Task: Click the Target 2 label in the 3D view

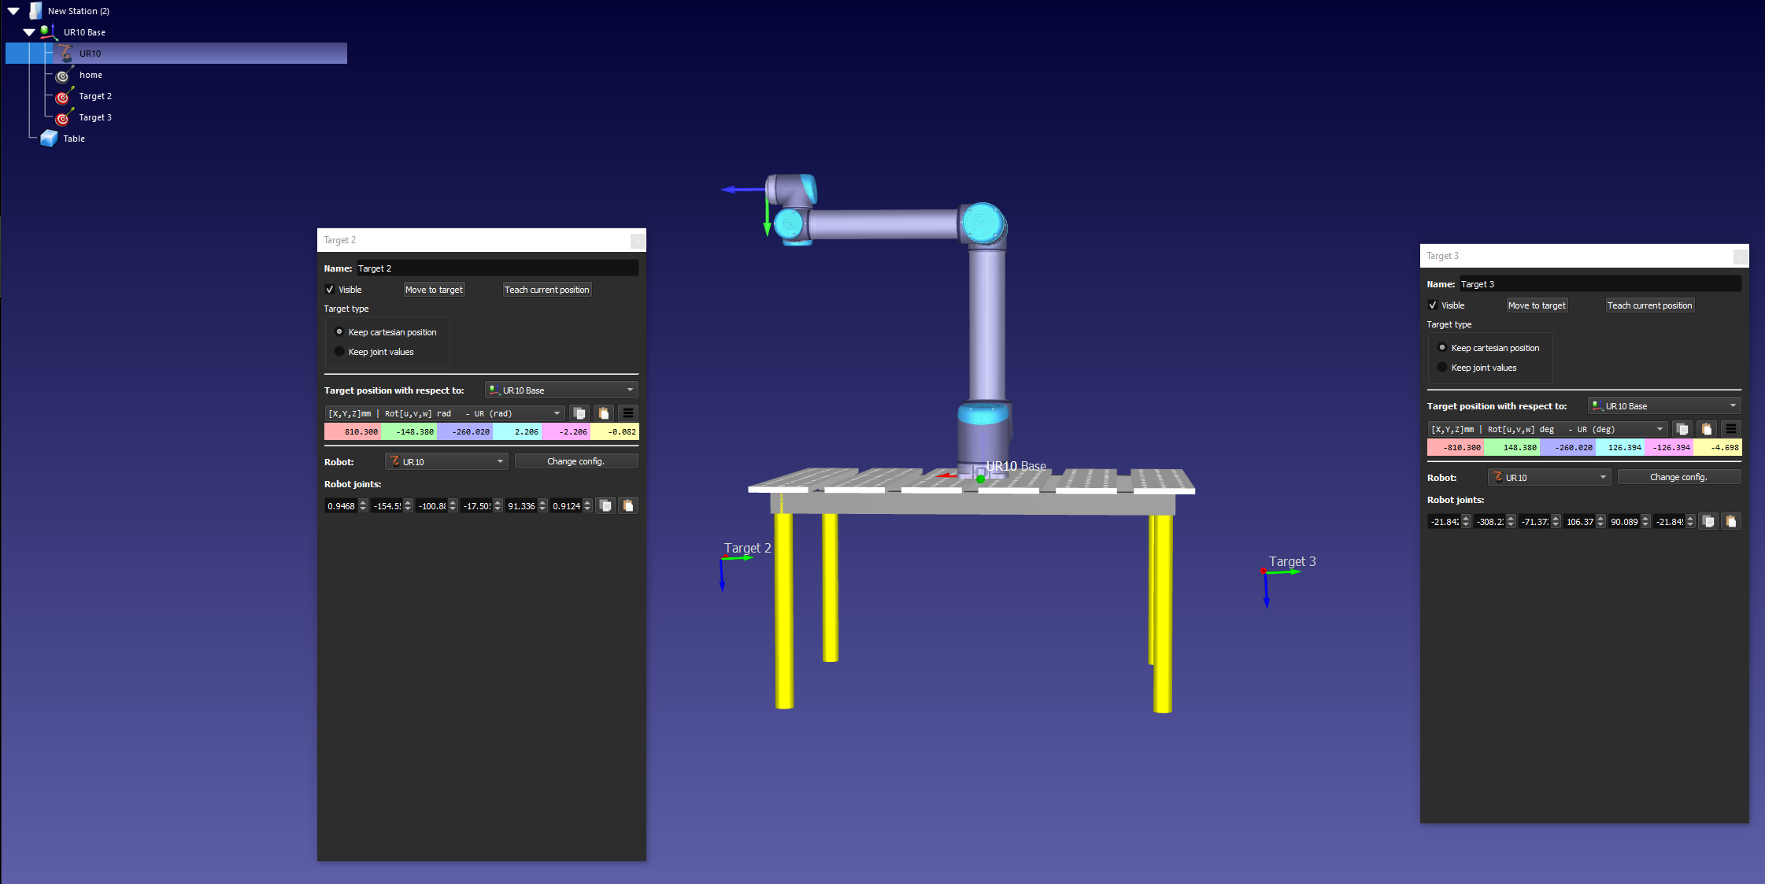Action: [x=747, y=548]
